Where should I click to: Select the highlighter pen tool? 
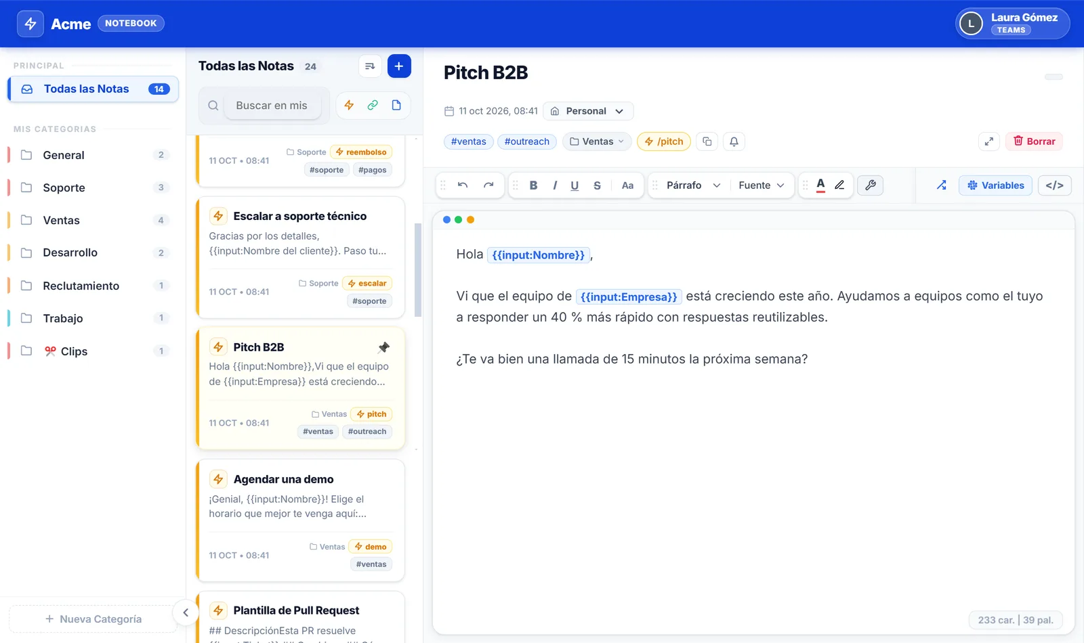pyautogui.click(x=839, y=185)
